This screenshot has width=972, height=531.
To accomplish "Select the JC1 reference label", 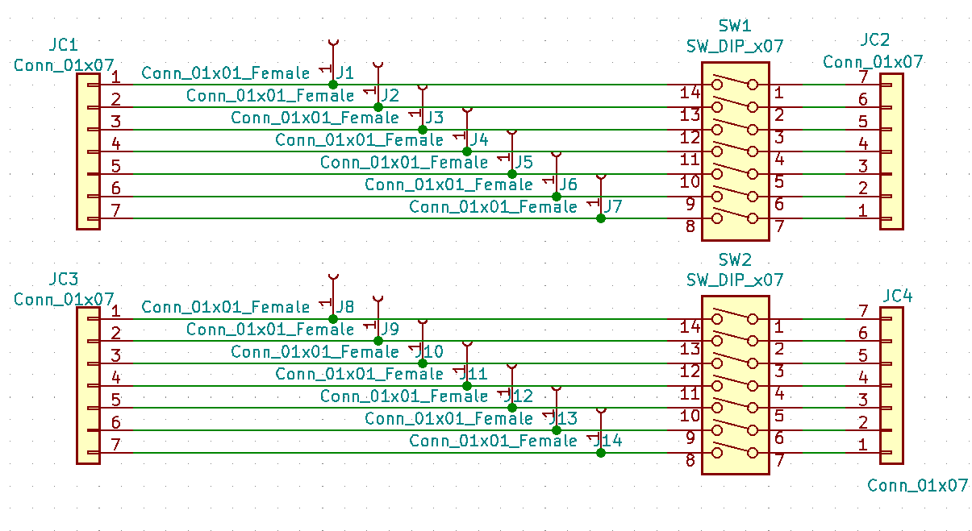I will click(64, 44).
